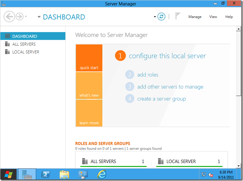Click create a server group link
This screenshot has height=181, width=243.
[161, 99]
